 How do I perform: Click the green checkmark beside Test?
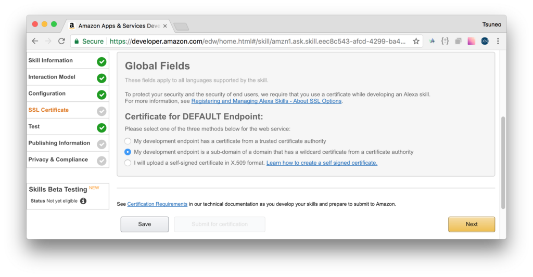click(x=101, y=128)
